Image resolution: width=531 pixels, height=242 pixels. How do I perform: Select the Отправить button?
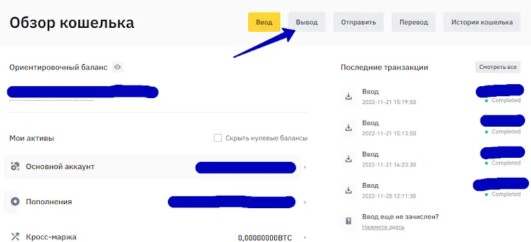[x=358, y=22]
